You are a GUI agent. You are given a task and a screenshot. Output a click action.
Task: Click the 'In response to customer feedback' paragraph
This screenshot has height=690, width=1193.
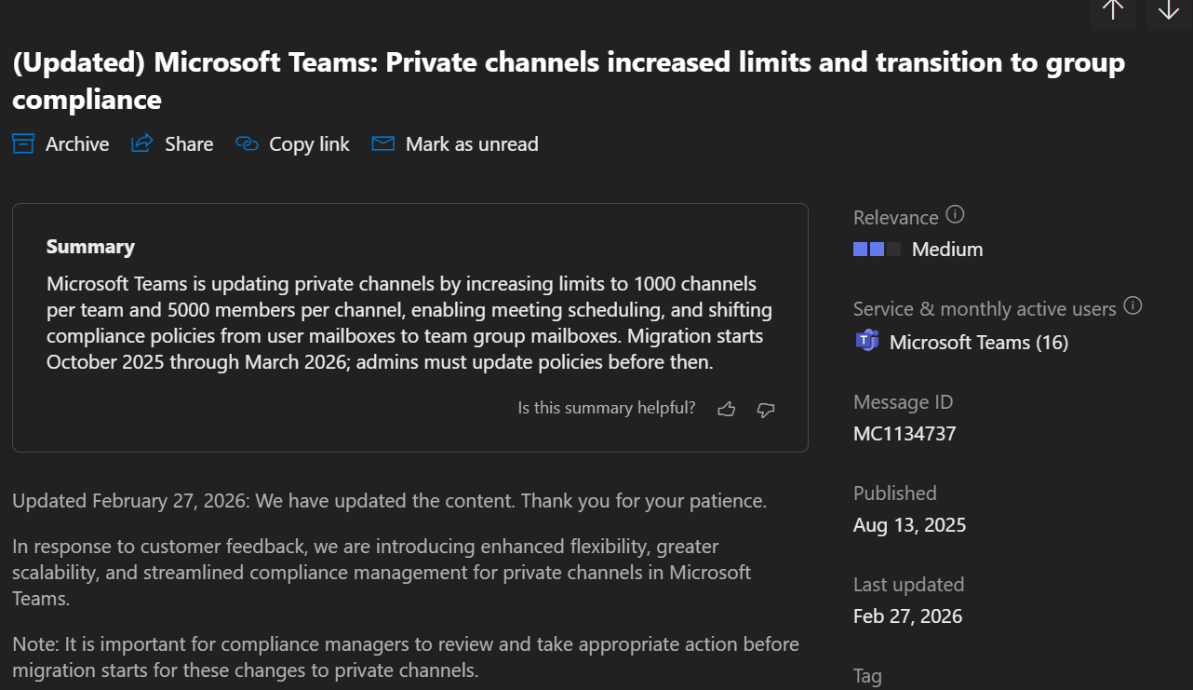pyautogui.click(x=382, y=572)
